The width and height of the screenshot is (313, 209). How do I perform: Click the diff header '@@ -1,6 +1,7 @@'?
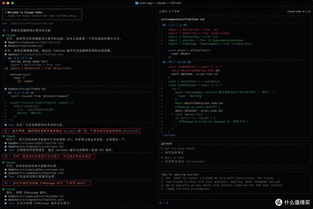pos(20,58)
